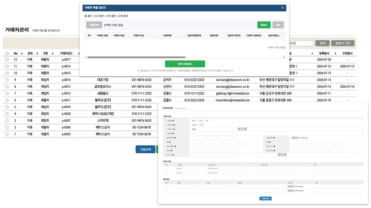Download template via 양식 다운로드
The image size is (371, 208).
[x=185, y=64]
